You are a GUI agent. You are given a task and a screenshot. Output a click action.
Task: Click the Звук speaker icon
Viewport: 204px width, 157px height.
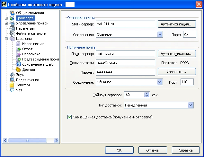(12, 75)
